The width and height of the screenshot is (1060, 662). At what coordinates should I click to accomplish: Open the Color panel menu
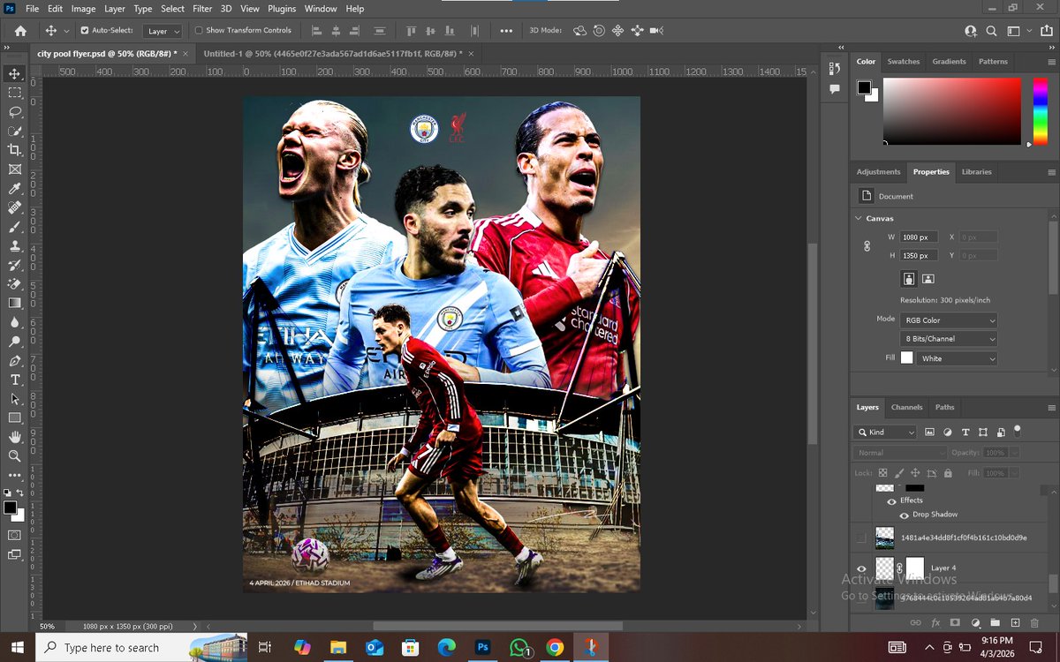click(x=1051, y=62)
